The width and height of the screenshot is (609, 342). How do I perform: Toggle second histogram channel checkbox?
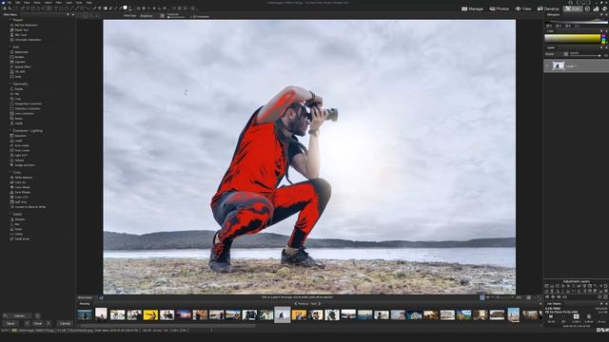(558, 26)
